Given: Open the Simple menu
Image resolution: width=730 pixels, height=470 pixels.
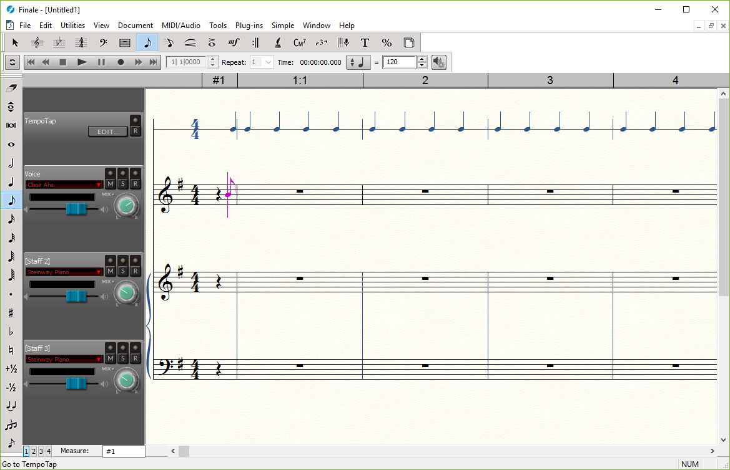Looking at the screenshot, I should pos(283,26).
